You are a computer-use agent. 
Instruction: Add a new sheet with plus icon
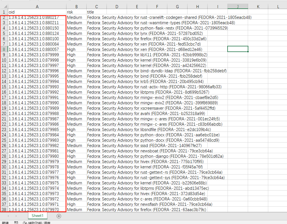59,216
